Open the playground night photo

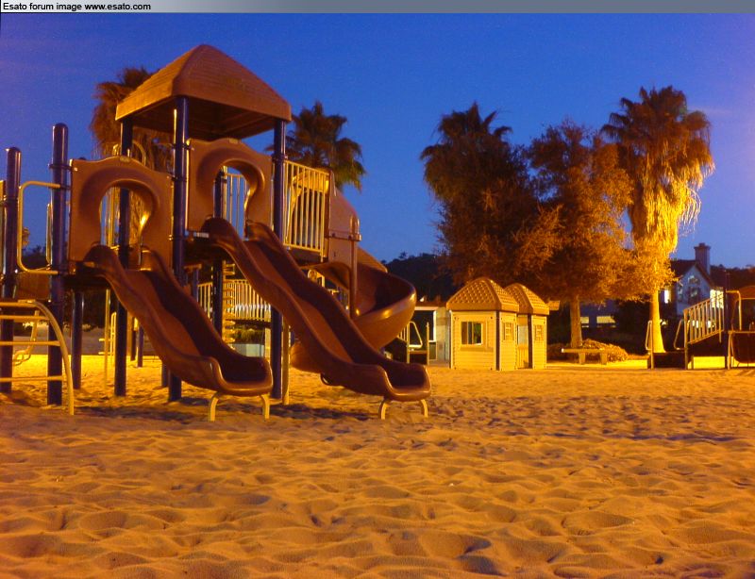[377, 296]
